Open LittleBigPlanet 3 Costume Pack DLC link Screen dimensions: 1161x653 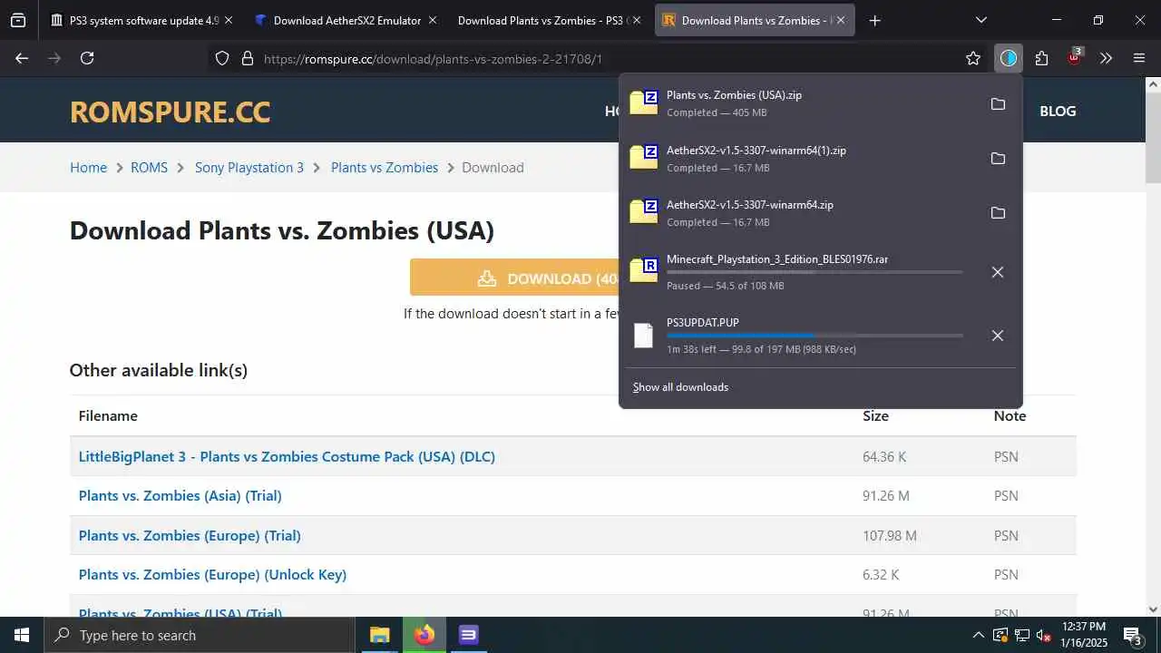287,456
